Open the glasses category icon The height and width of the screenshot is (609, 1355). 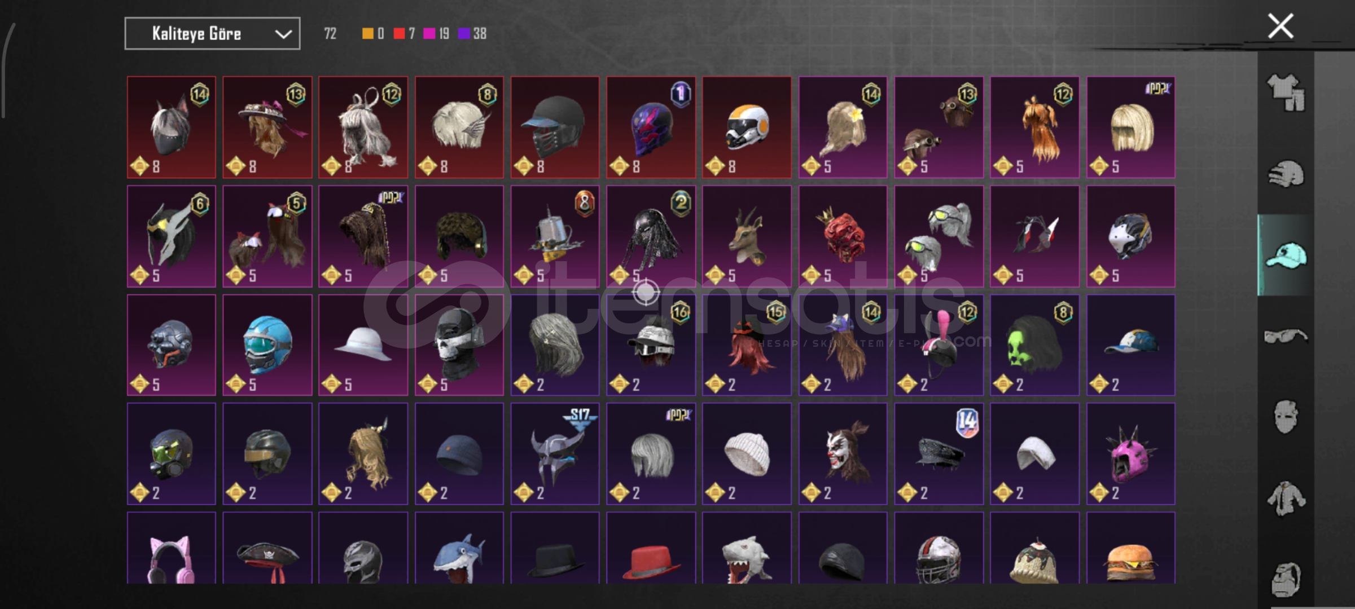(x=1286, y=336)
